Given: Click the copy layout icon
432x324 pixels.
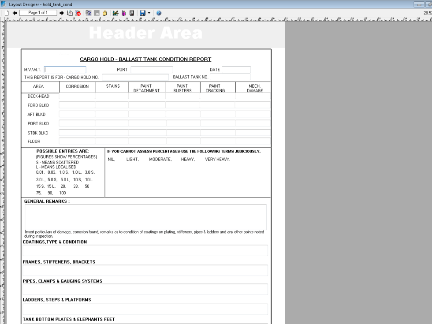Looking at the screenshot, I should pyautogui.click(x=89, y=13).
